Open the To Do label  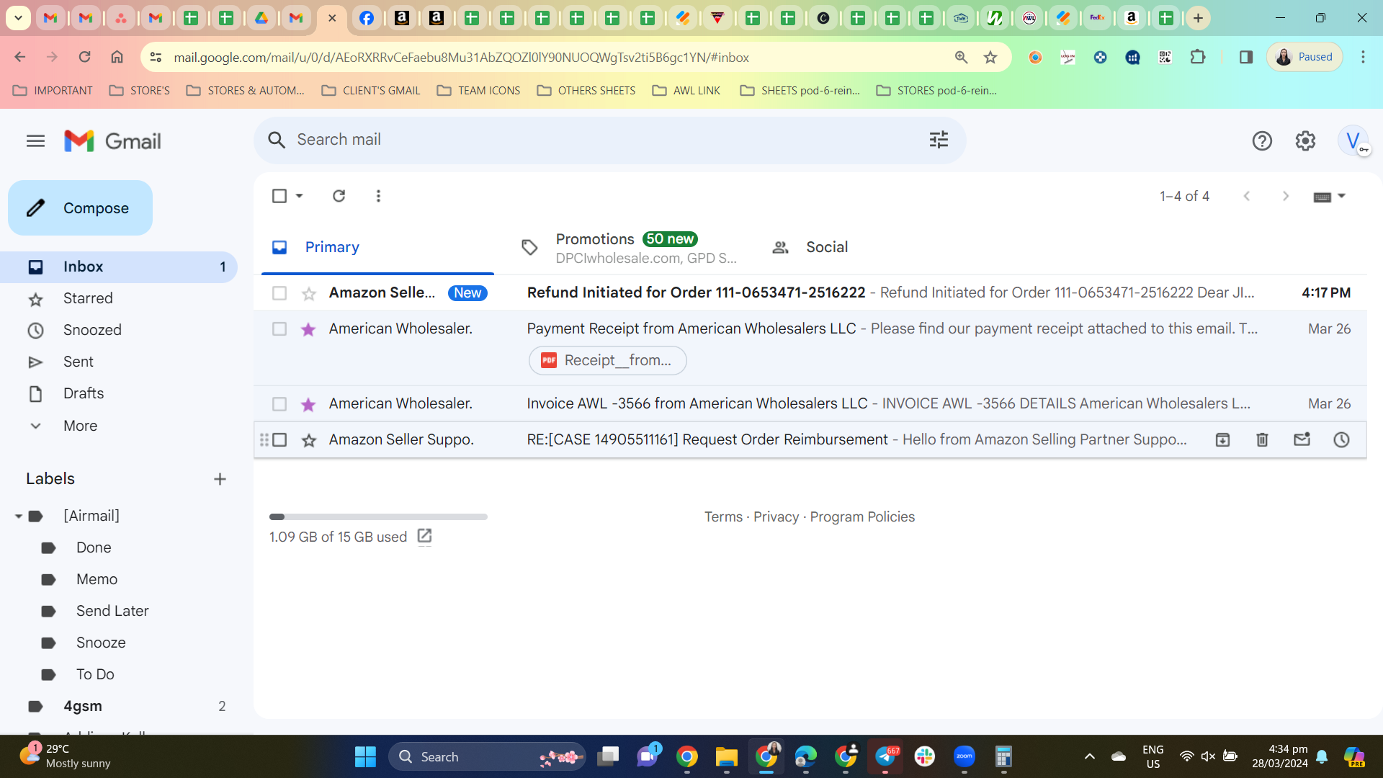pyautogui.click(x=95, y=675)
